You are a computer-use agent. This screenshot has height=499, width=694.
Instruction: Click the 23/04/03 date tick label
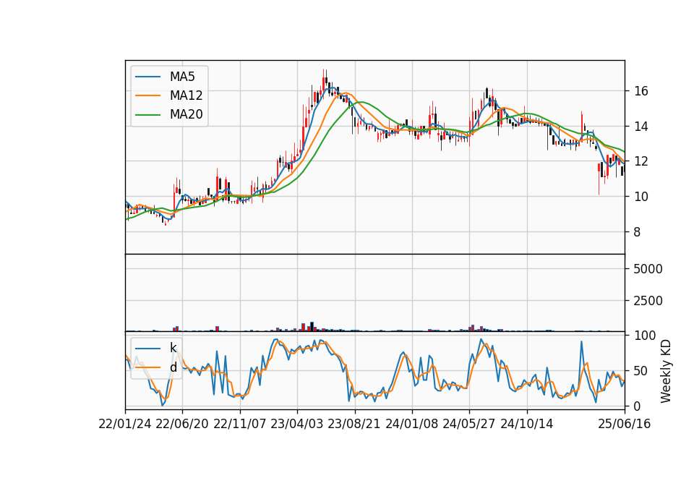click(297, 424)
